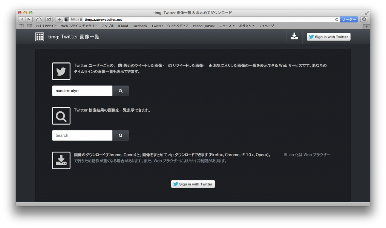
Task: Click the bottom Sign in with Twitter button
Action: coord(193,184)
